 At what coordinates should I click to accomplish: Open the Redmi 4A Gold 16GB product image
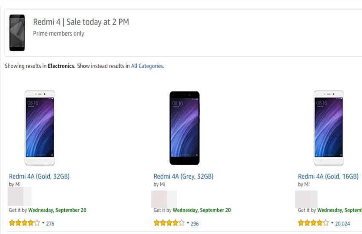[x=328, y=128]
